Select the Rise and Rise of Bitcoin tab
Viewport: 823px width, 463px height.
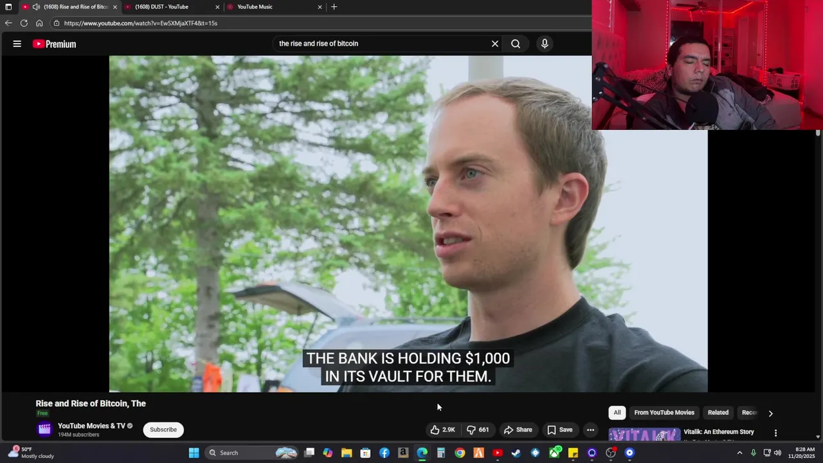point(76,7)
